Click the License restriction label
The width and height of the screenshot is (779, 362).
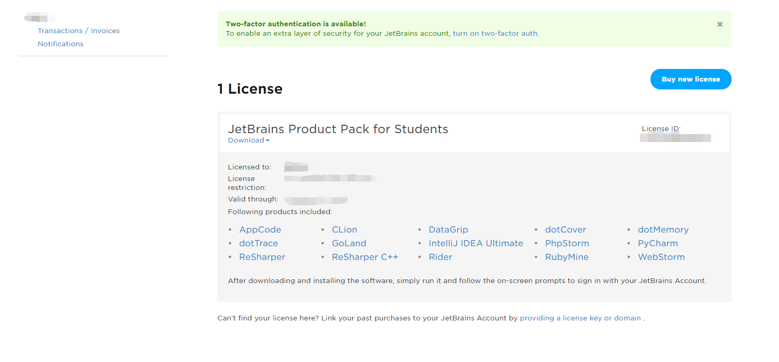coord(247,183)
